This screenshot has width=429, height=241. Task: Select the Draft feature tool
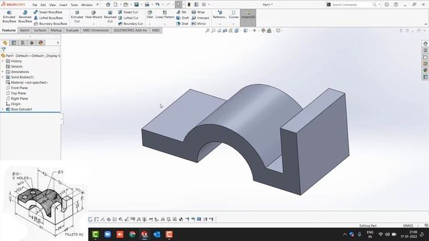point(182,18)
